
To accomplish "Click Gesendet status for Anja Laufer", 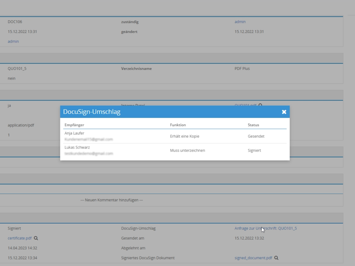I will 256,136.
